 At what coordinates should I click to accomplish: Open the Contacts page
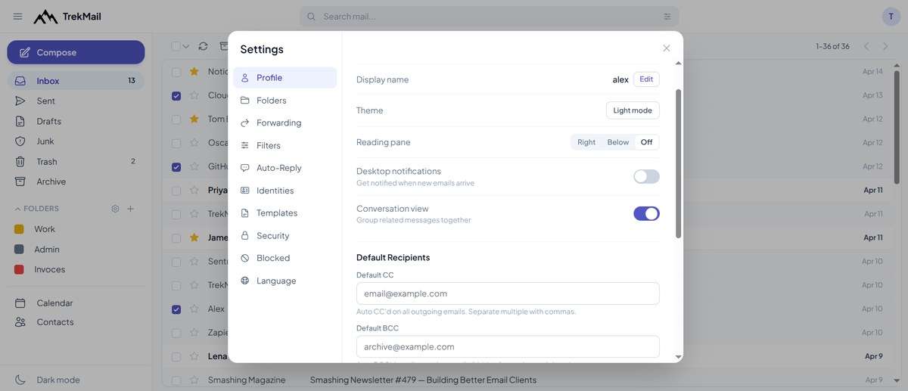[76, 322]
